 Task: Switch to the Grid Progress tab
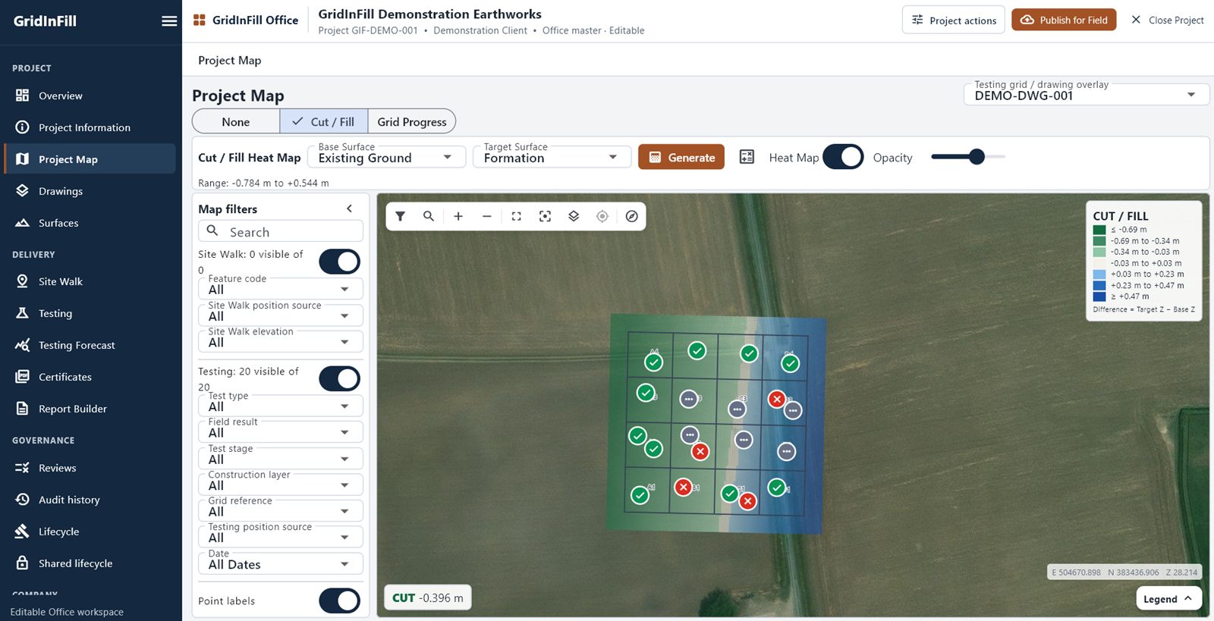(x=412, y=121)
